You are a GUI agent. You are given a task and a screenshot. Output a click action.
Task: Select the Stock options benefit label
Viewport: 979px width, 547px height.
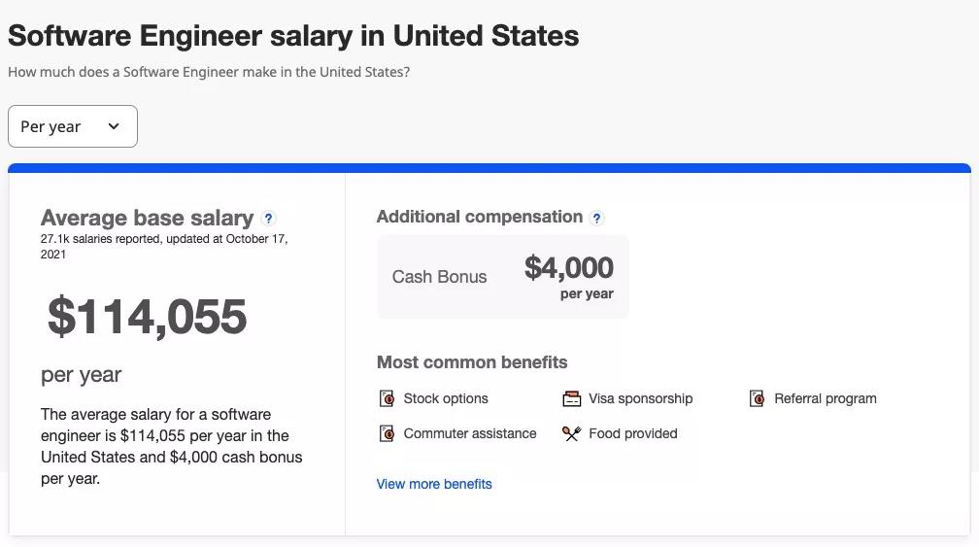[x=446, y=398]
